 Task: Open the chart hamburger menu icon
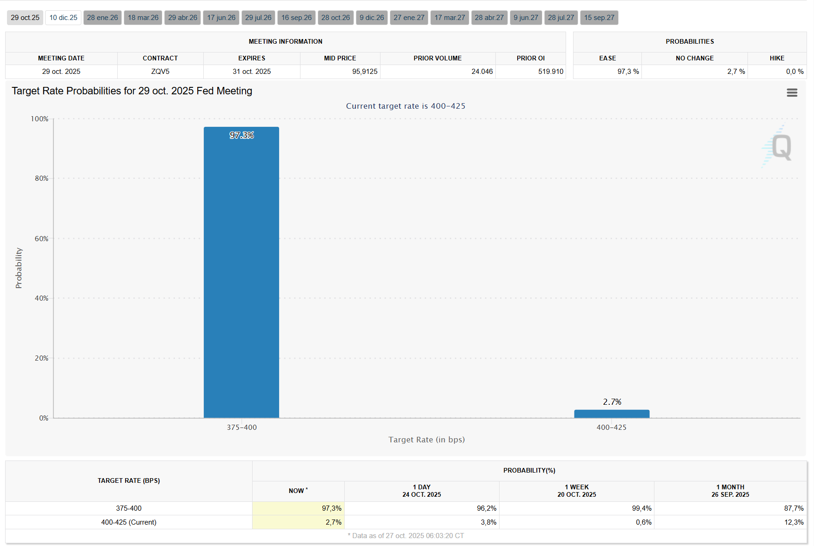click(x=792, y=93)
